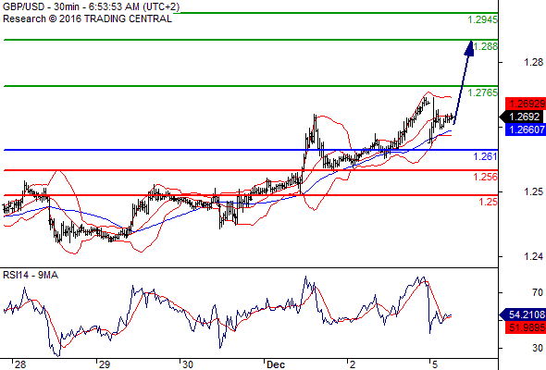Click the blue 54.2108 RSI value tag
546x370 pixels.
coord(522,315)
